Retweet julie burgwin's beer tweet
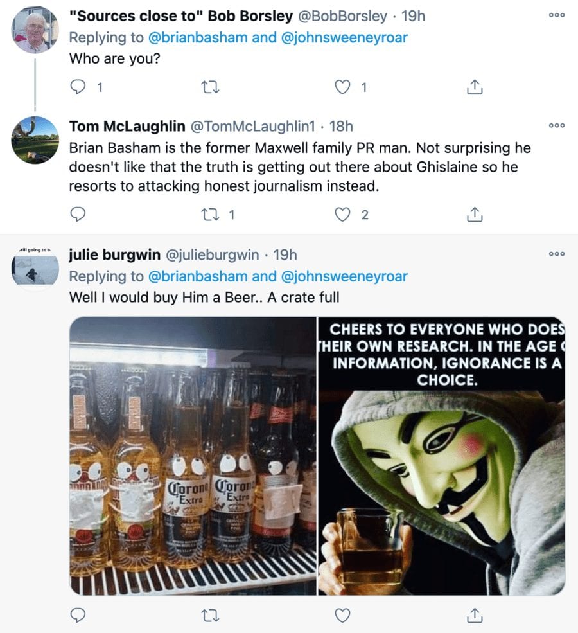The image size is (578, 633). point(211,616)
